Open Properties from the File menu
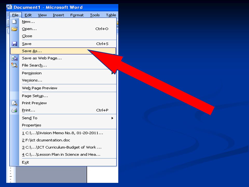This screenshot has width=249, height=187. click(63, 125)
